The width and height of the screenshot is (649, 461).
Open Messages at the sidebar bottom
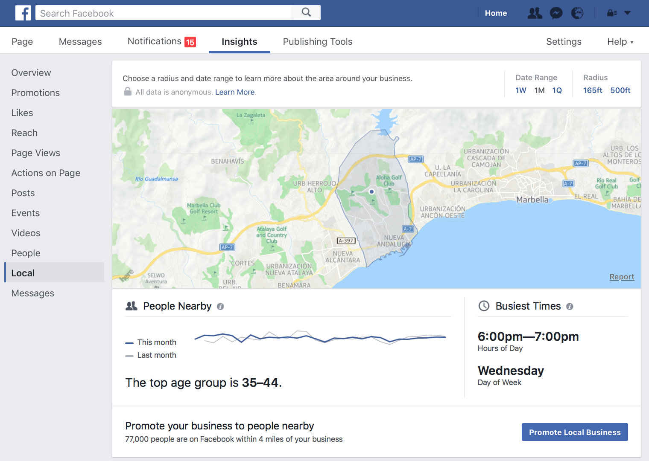pos(33,293)
